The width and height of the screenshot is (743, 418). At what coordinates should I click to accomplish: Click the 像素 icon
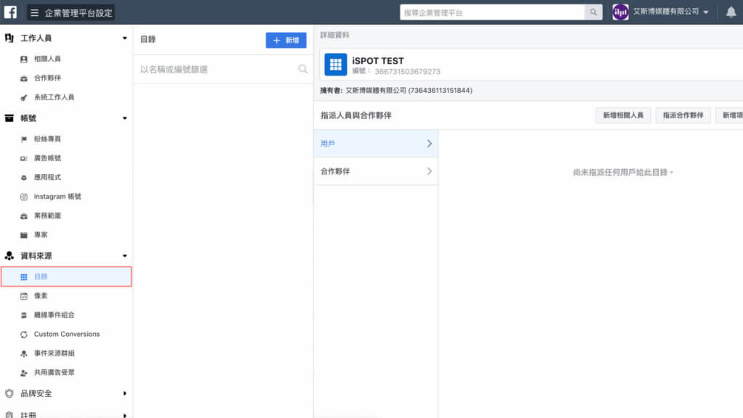point(24,296)
